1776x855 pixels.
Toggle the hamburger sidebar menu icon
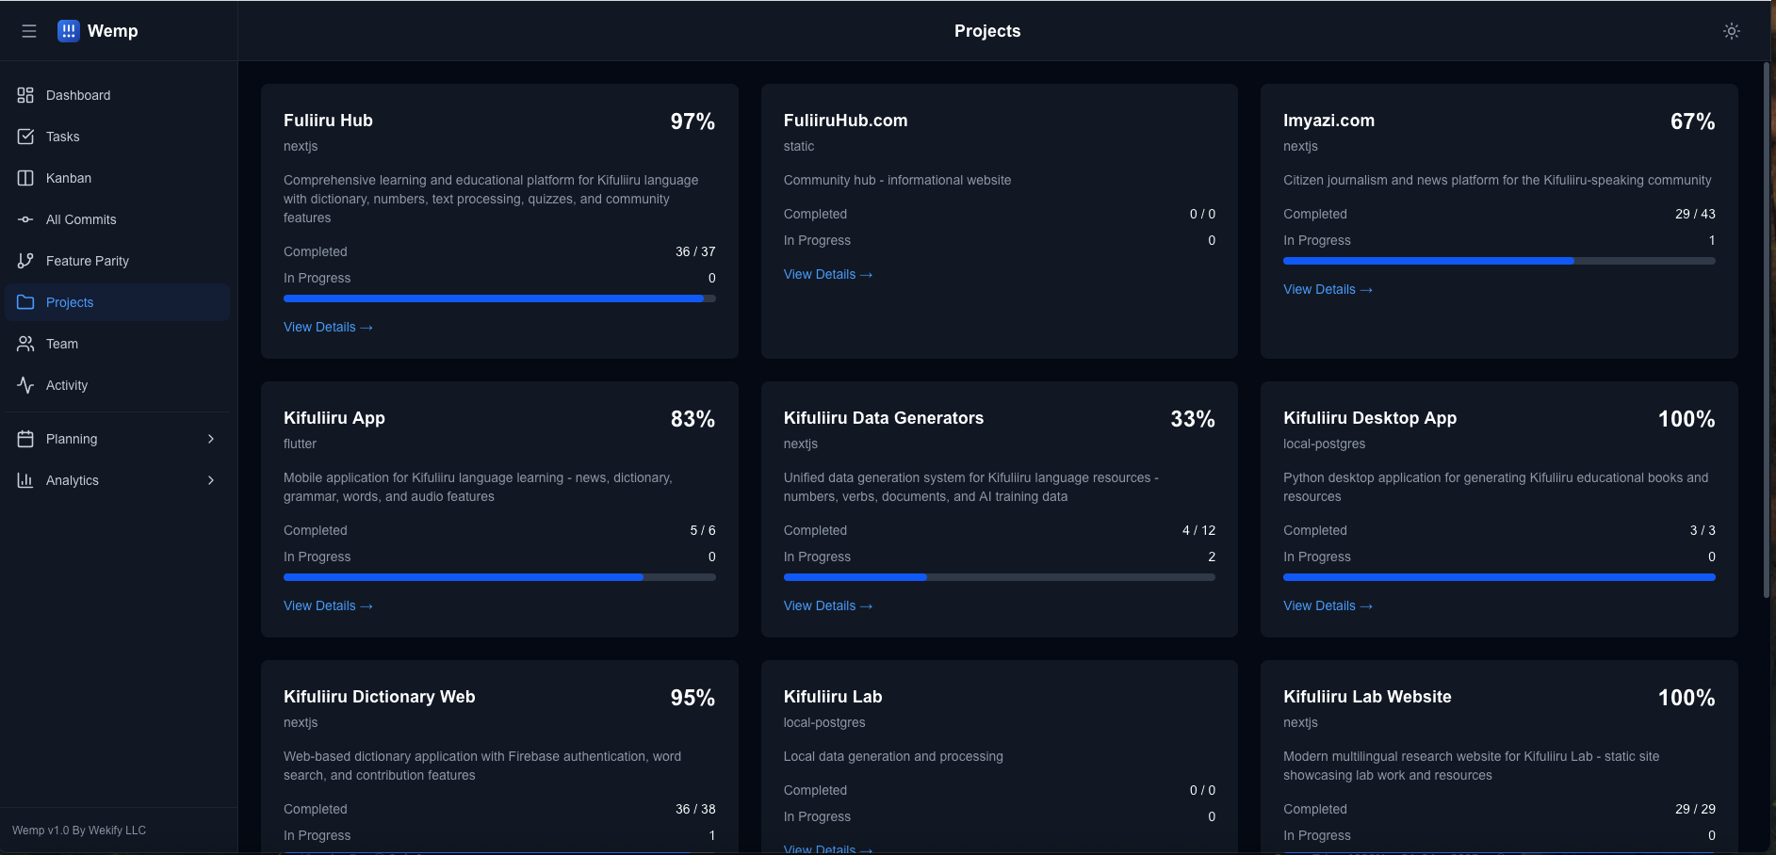click(x=29, y=31)
